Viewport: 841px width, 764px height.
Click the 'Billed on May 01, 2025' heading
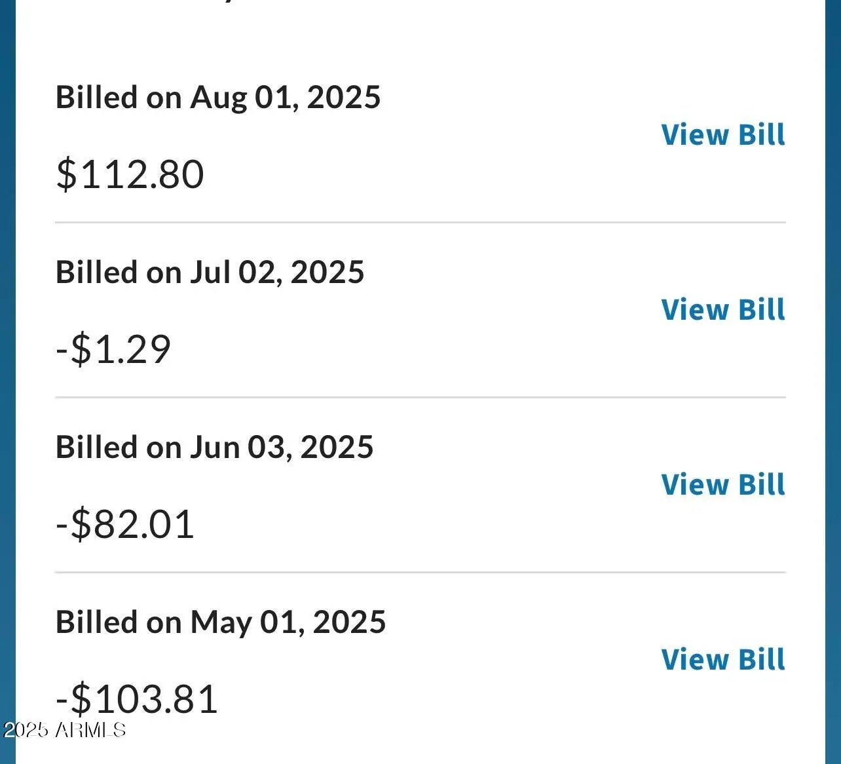click(x=221, y=622)
